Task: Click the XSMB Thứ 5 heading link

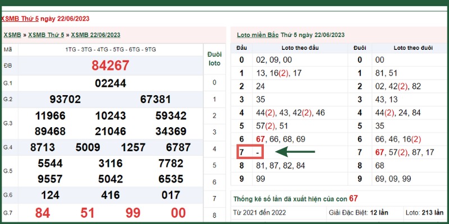Action: pos(20,19)
